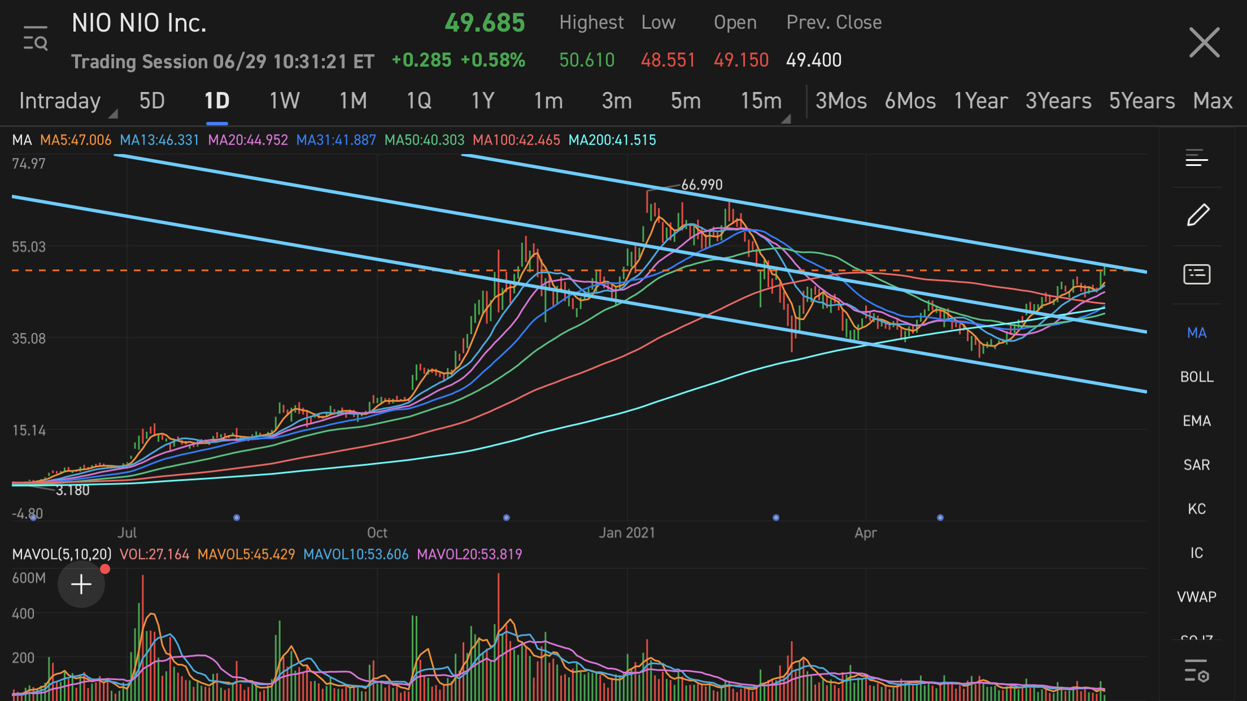Tap the current price 49.685

[485, 23]
